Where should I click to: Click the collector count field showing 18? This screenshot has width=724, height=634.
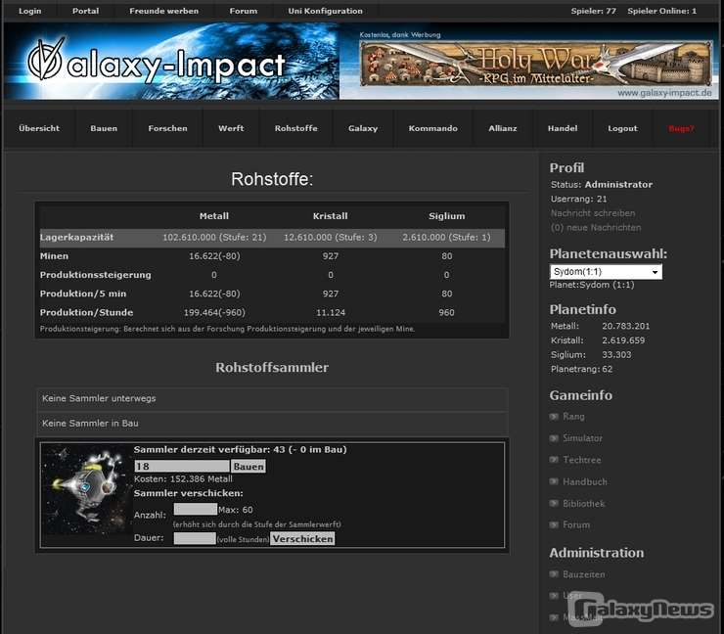click(182, 466)
